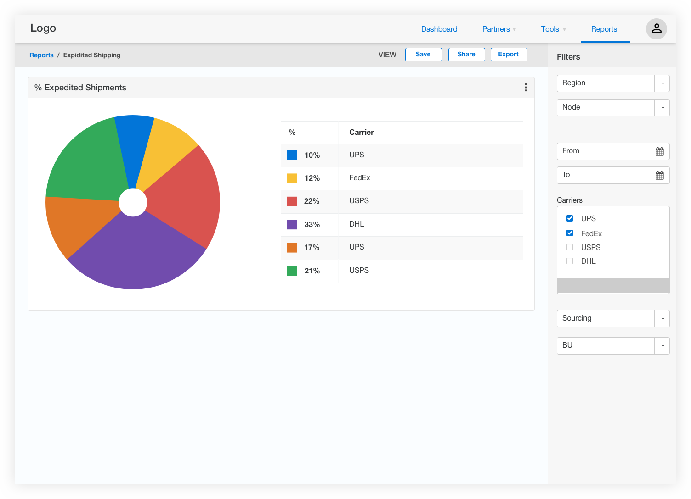Open calendar picker for From date
The width and height of the screenshot is (691, 499).
click(660, 151)
